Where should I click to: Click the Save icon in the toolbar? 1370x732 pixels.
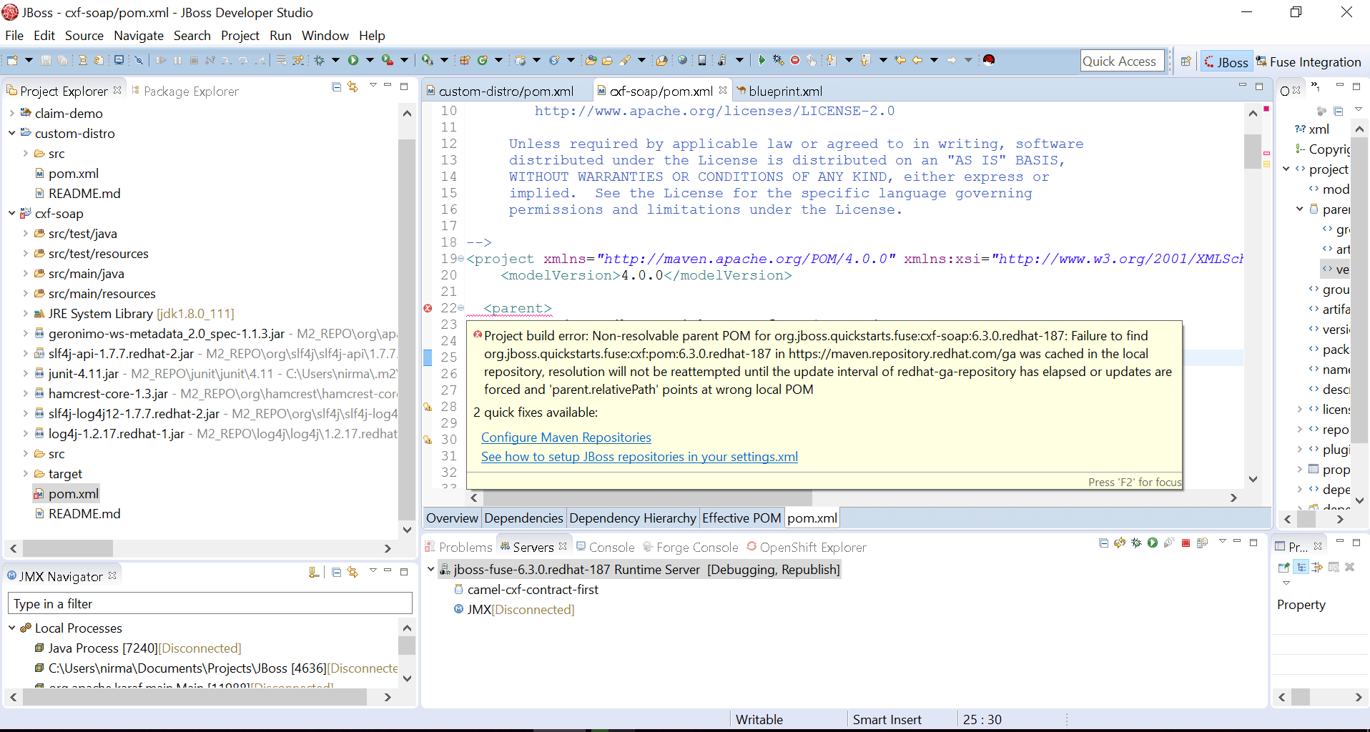coord(46,60)
